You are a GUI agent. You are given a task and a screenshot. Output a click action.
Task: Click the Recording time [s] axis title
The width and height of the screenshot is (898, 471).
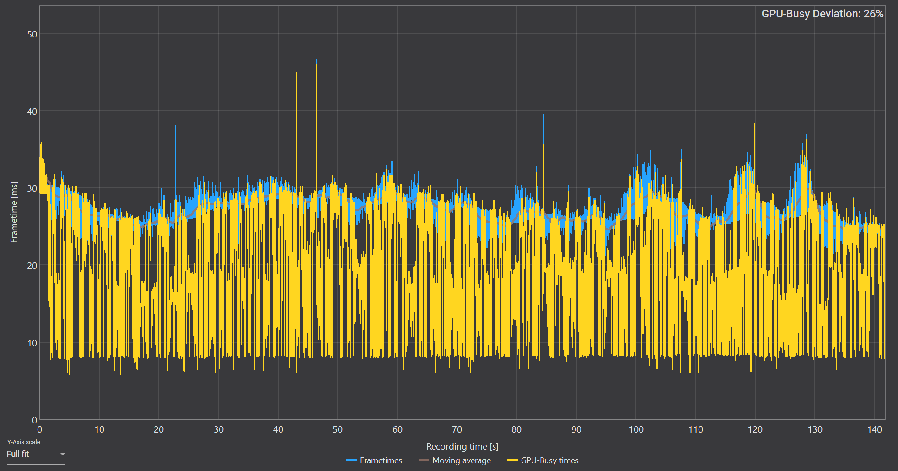point(462,446)
